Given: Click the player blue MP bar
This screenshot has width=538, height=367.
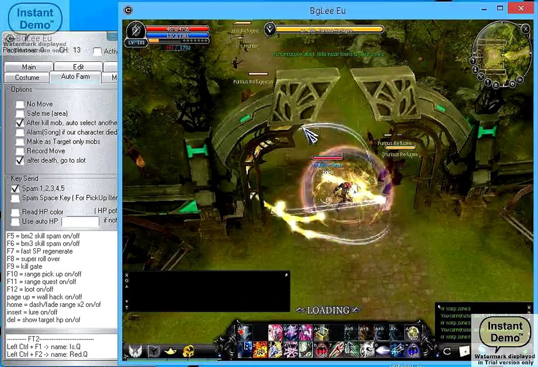Looking at the screenshot, I should tap(178, 35).
